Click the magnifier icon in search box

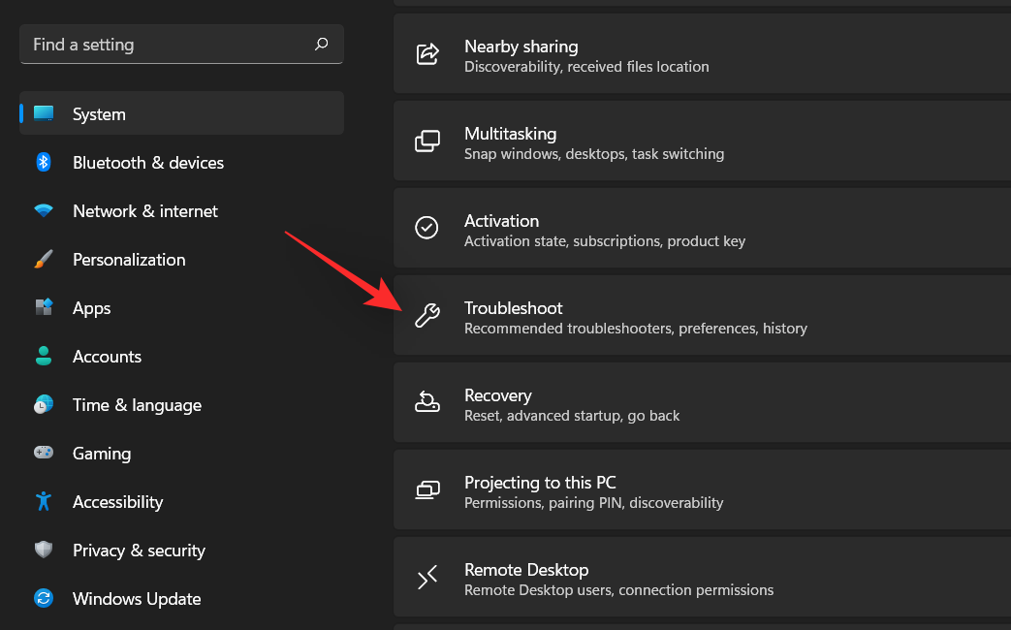click(321, 44)
